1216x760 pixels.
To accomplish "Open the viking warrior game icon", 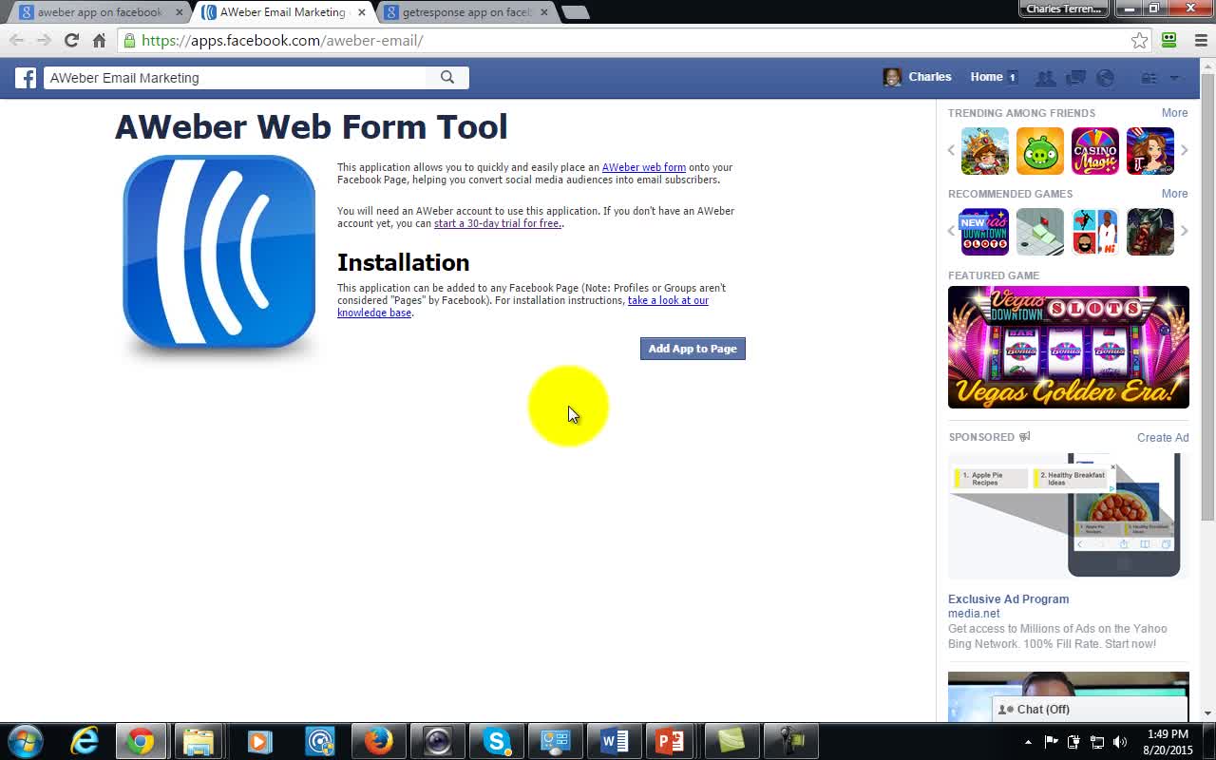I will coord(1150,232).
